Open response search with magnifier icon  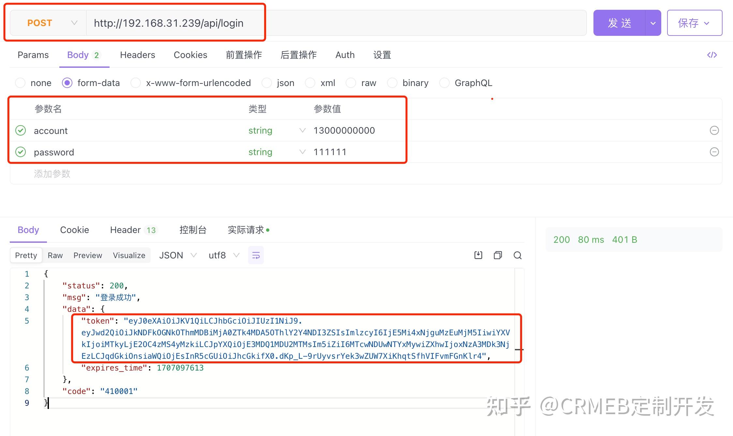(517, 255)
